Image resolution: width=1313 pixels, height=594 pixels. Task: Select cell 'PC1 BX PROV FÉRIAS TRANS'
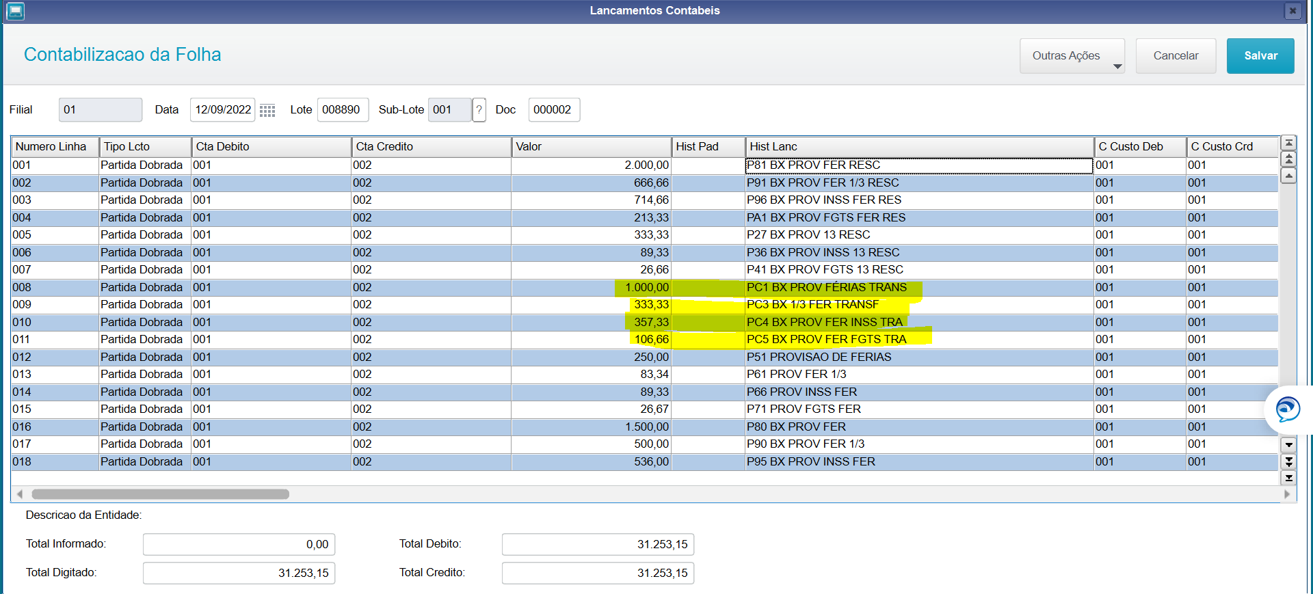[x=919, y=288]
